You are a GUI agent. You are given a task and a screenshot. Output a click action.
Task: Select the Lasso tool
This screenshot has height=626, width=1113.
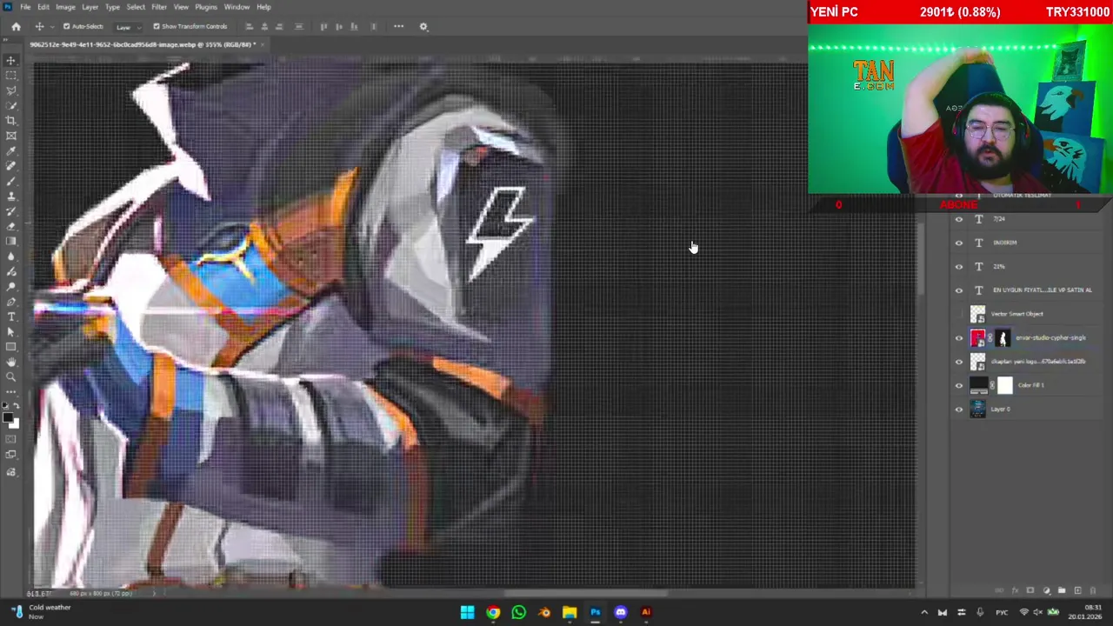(x=11, y=90)
